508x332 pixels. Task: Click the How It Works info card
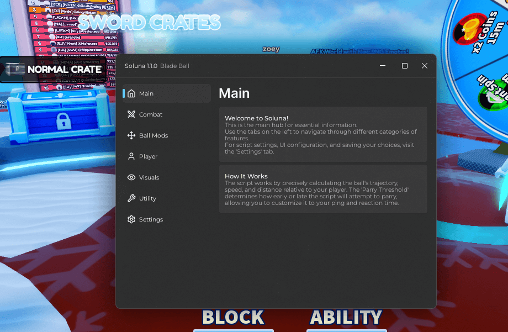click(323, 189)
